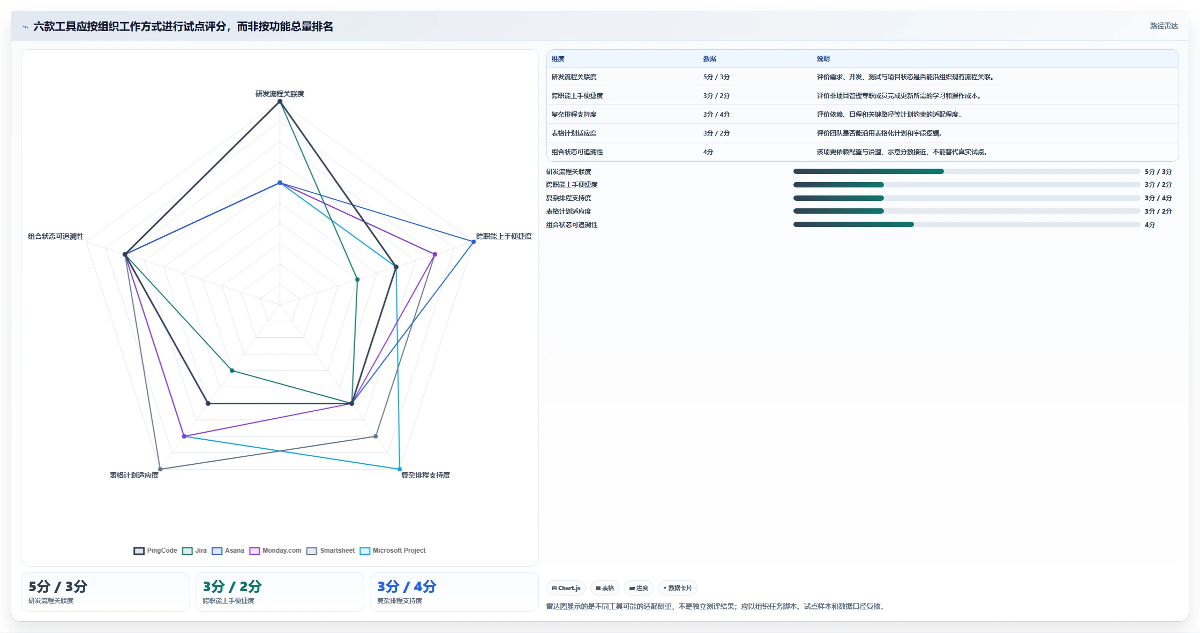Click the 研发流程关联度 progress bar
Image resolution: width=1200 pixels, height=633 pixels.
pyautogui.click(x=966, y=171)
